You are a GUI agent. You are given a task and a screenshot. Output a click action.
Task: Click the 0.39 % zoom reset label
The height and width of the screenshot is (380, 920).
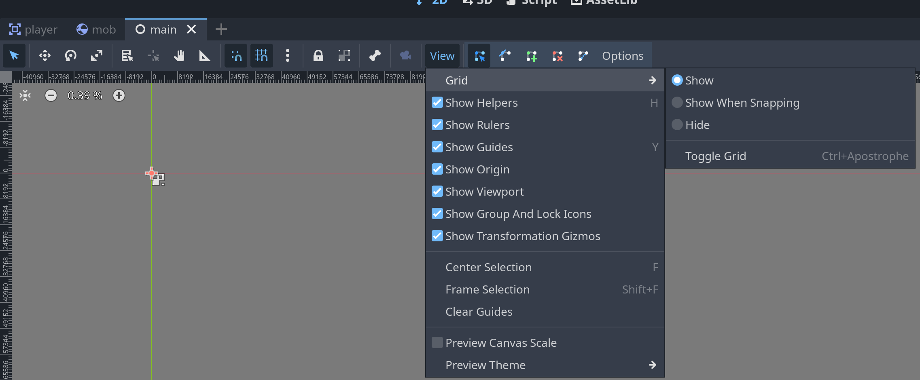(85, 95)
